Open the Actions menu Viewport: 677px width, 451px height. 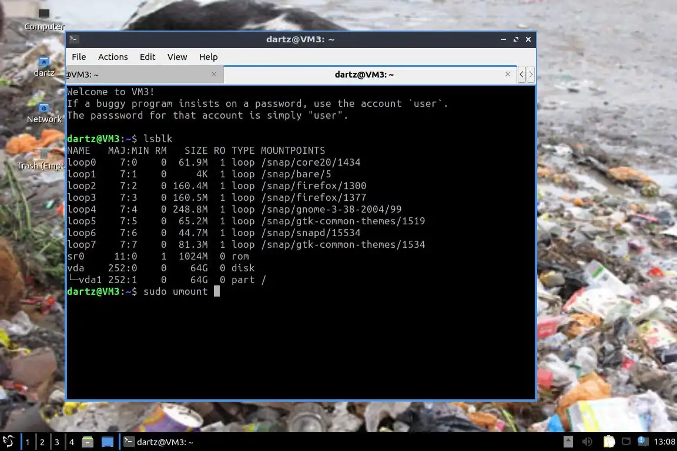(x=113, y=57)
